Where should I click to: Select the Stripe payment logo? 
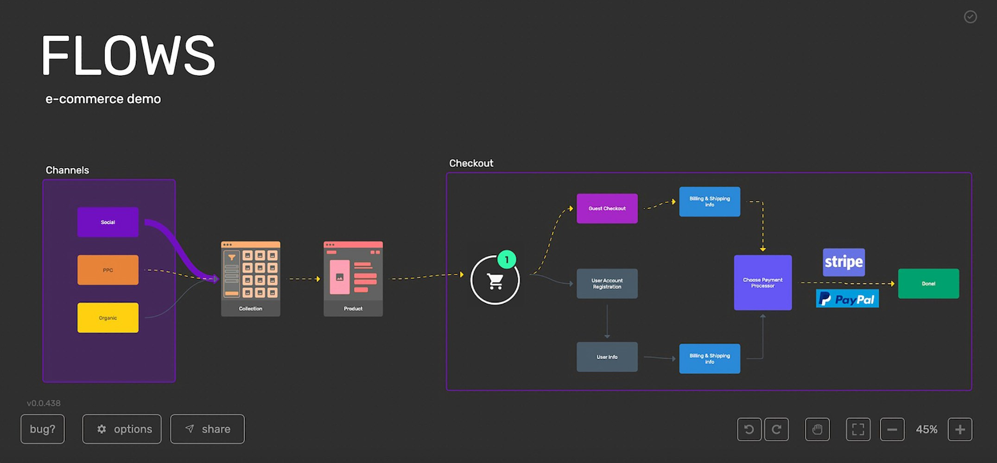pyautogui.click(x=844, y=262)
